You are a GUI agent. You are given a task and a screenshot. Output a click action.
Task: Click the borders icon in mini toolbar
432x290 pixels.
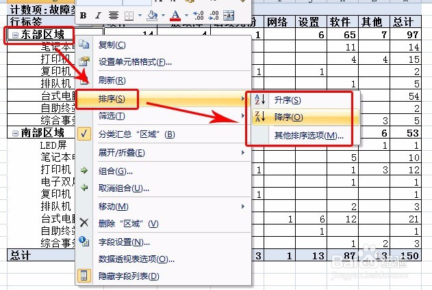pyautogui.click(x=129, y=16)
